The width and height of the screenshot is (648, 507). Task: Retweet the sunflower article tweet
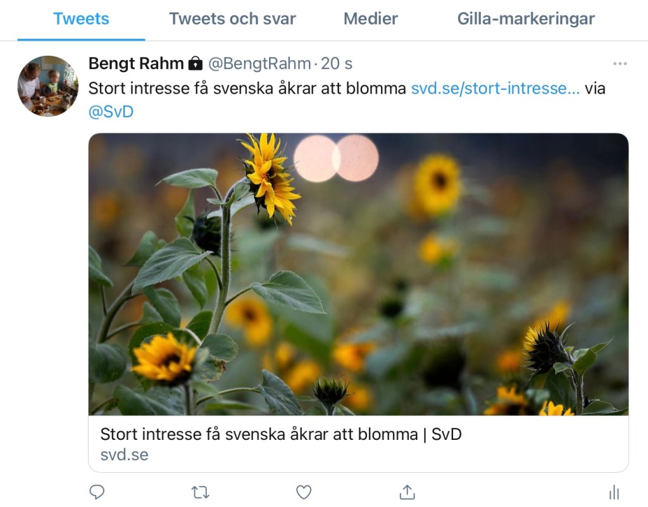coord(200,492)
